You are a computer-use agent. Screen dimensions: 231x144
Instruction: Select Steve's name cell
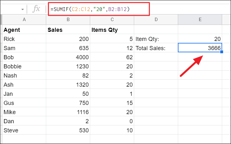click(x=24, y=130)
